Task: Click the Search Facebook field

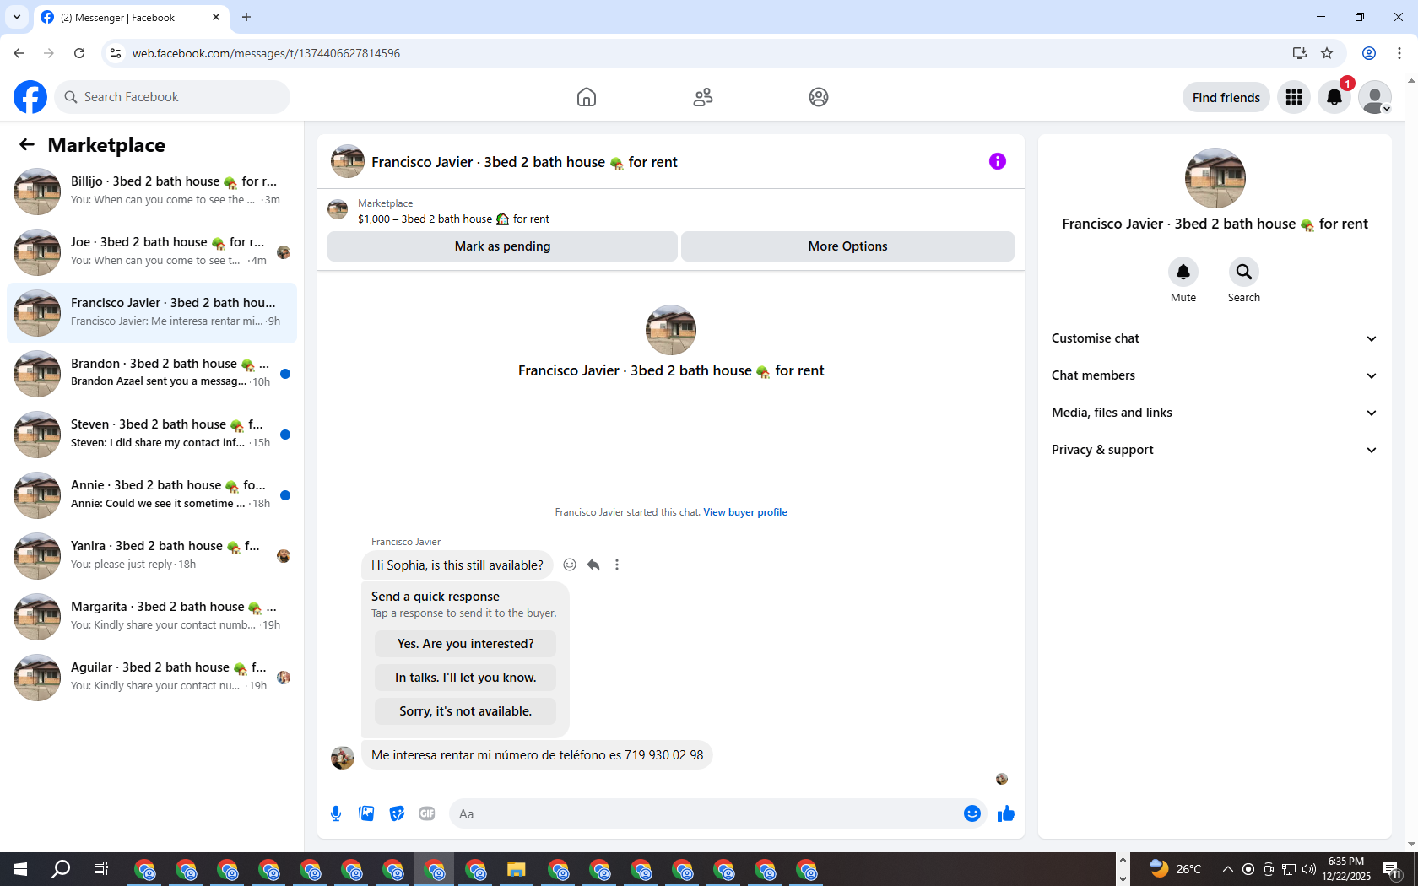Action: click(172, 97)
